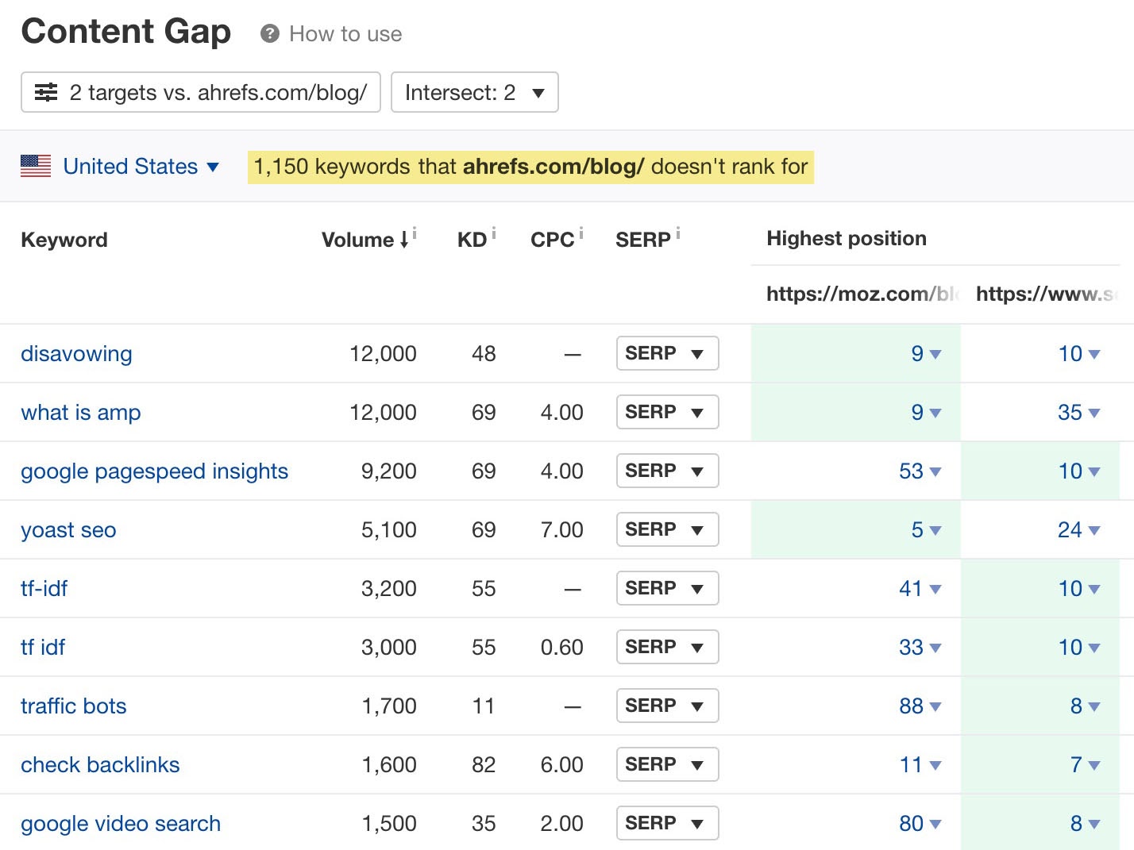Click the traffic bots keyword
1134x850 pixels.
[73, 706]
